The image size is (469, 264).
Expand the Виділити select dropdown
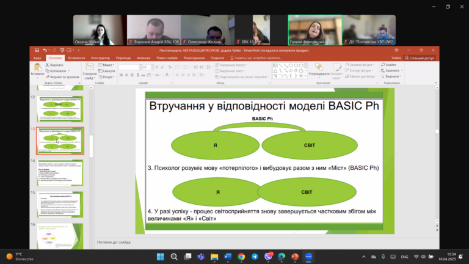[391, 76]
